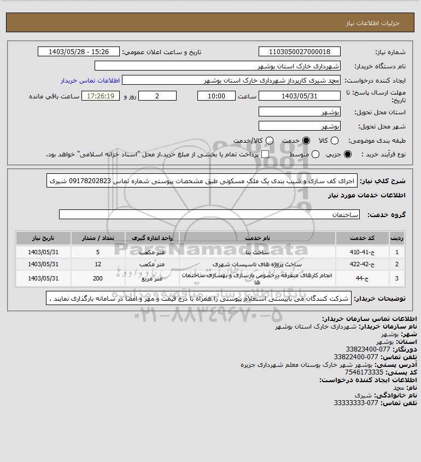The image size is (421, 462).
Task: Click quantity cell 5 in row 1
Action: 98,252
